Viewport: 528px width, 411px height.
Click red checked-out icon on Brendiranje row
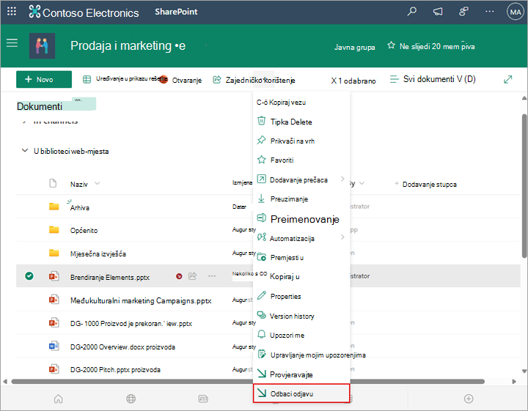pos(179,276)
